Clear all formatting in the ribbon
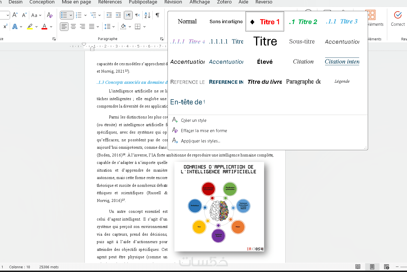 click(x=50, y=15)
